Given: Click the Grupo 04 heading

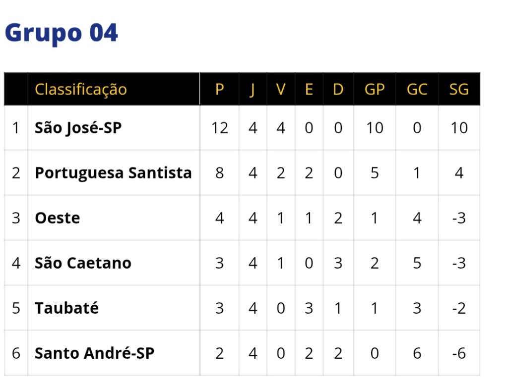Looking at the screenshot, I should [61, 33].
